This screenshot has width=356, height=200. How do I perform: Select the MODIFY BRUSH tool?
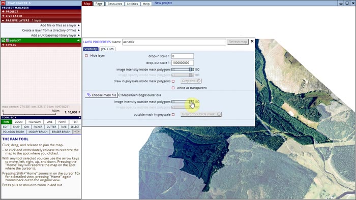[38, 132]
